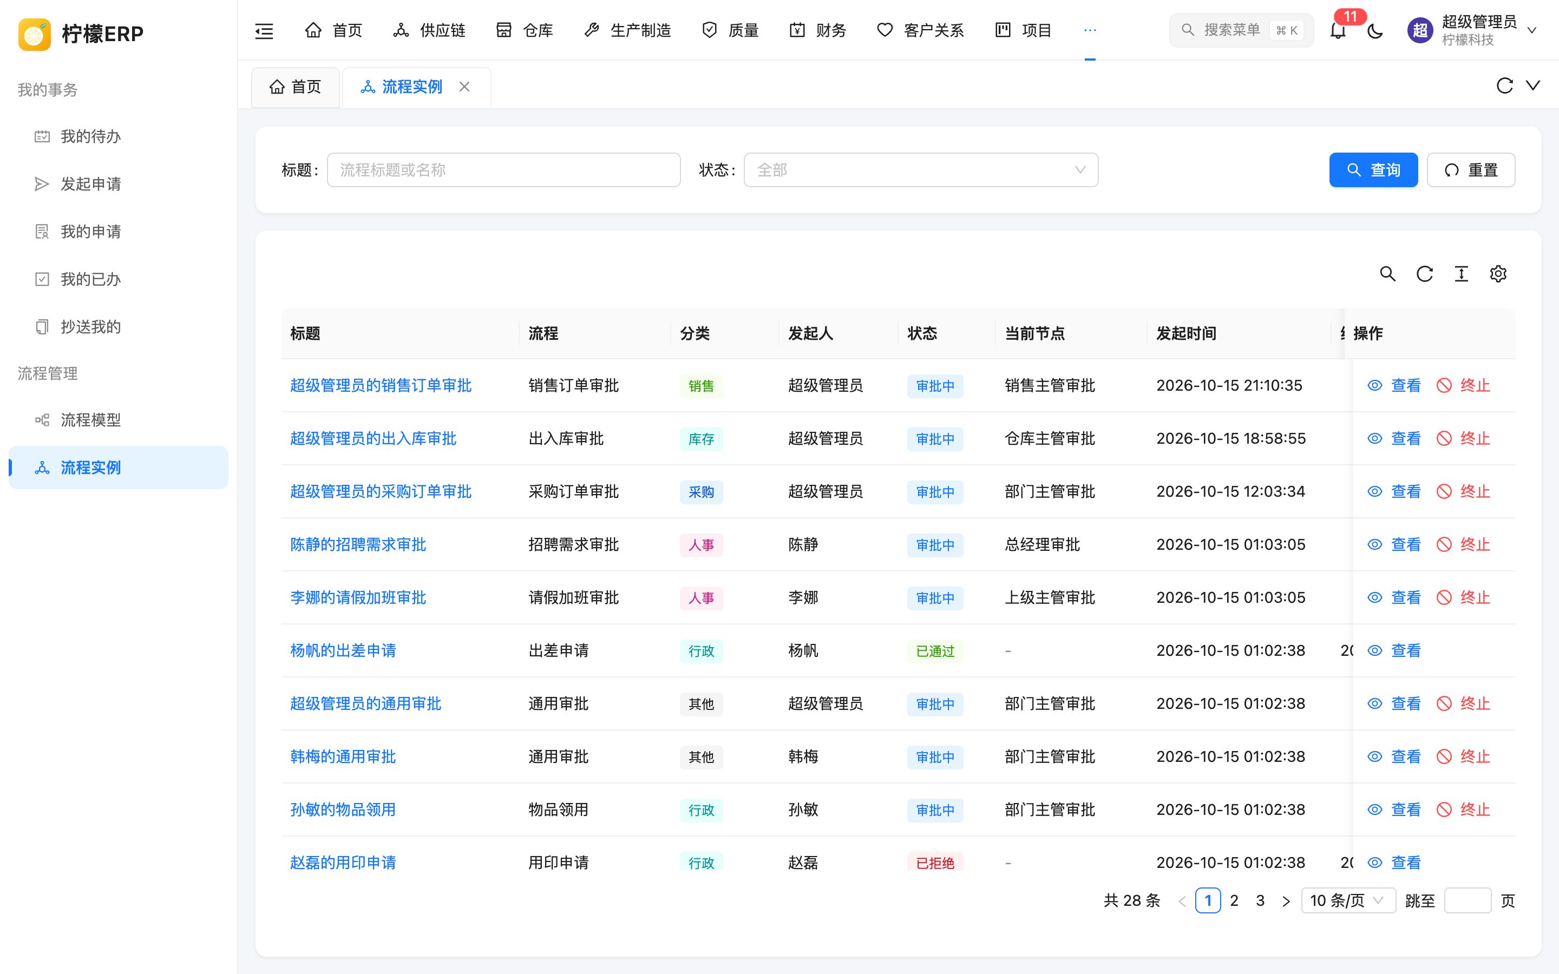Screen dimensions: 1559x974
Task: Expand the tab options chevron
Action: [1533, 85]
